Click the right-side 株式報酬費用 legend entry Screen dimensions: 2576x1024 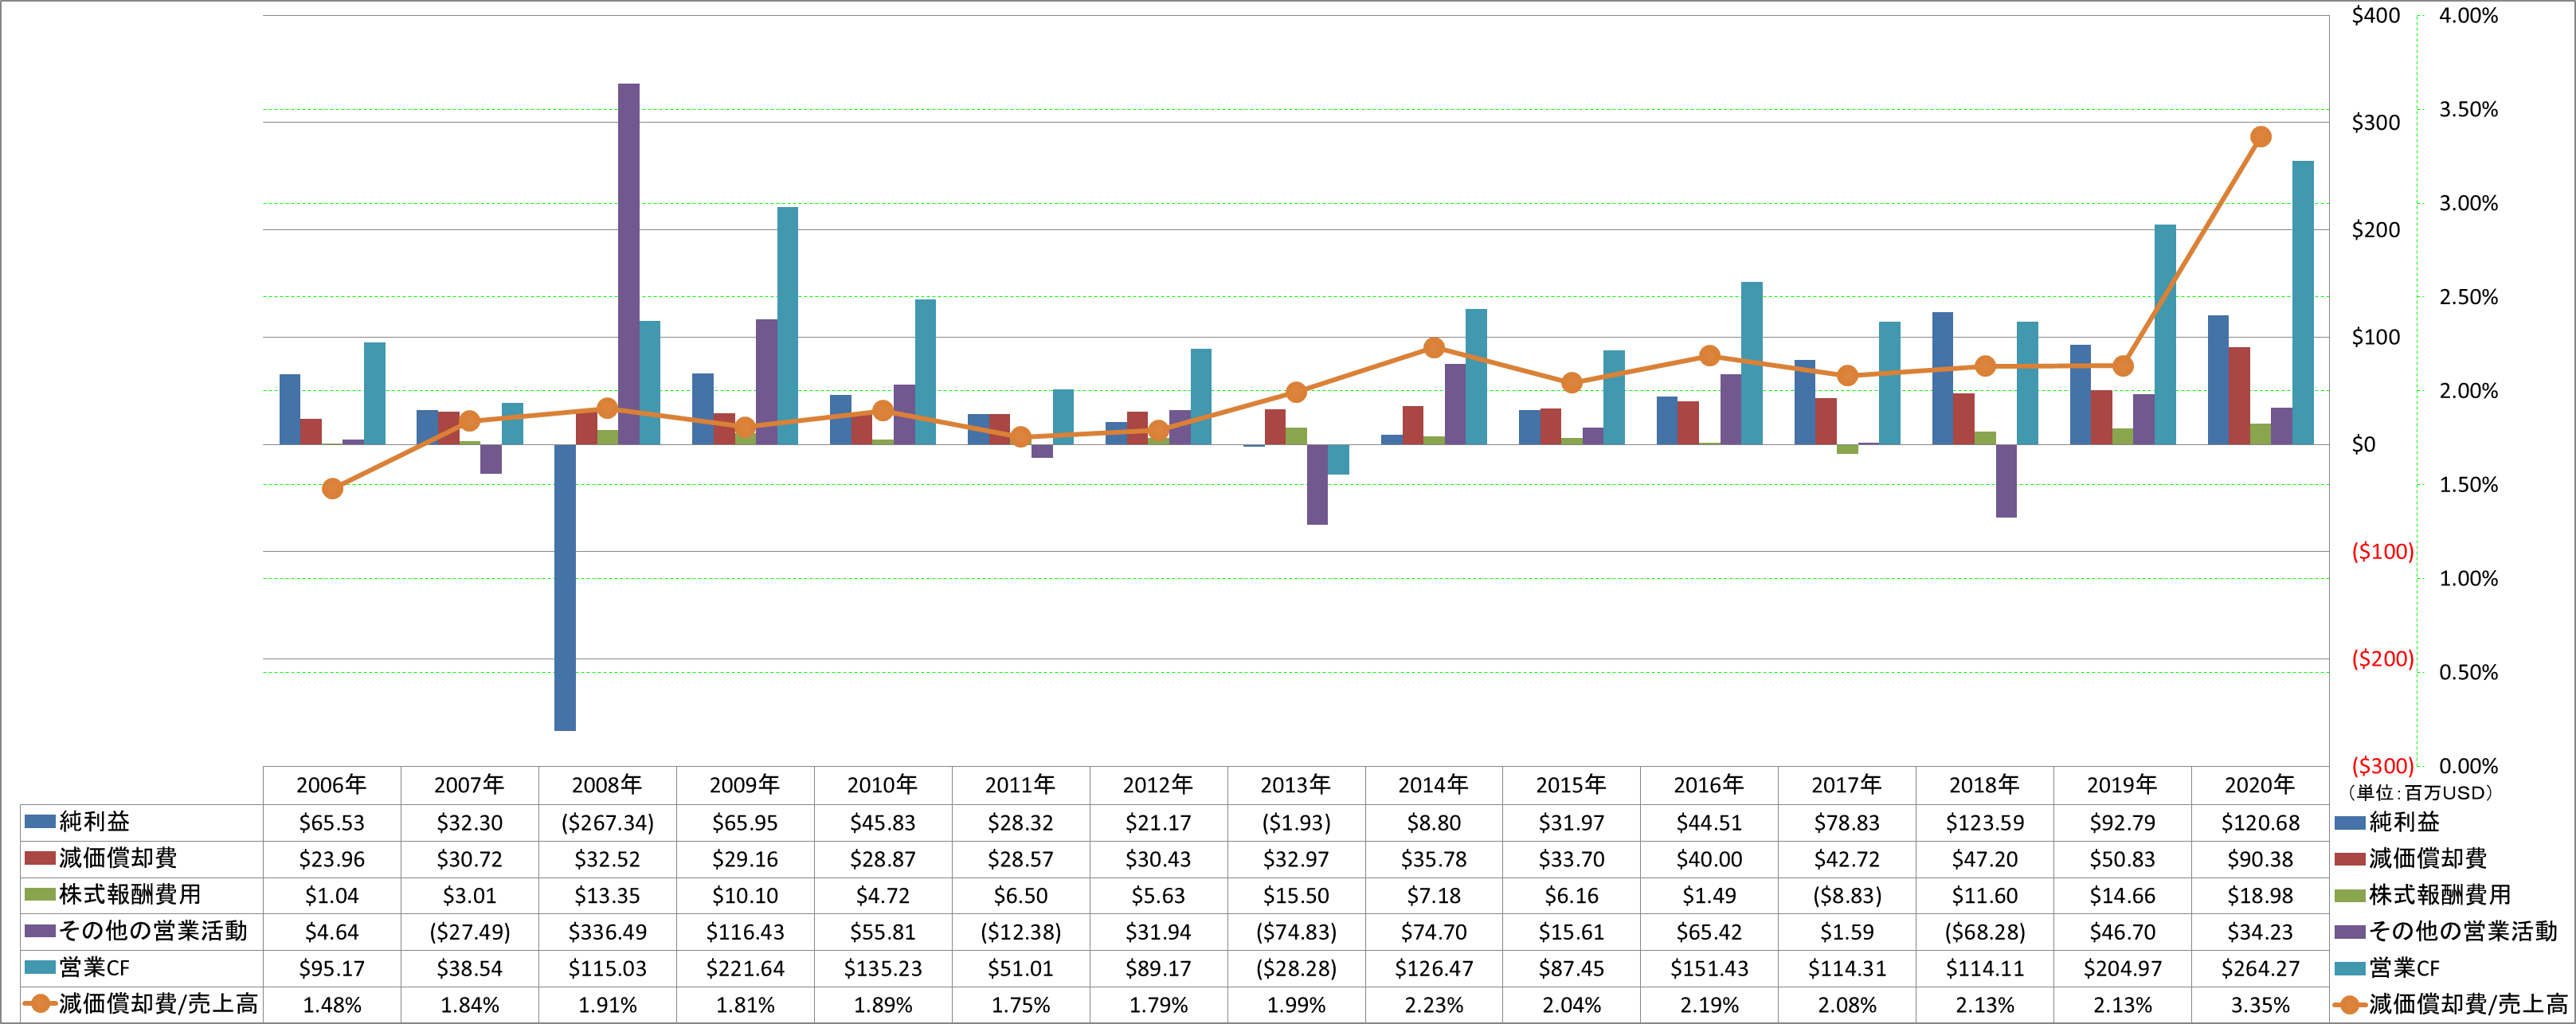pos(2423,895)
